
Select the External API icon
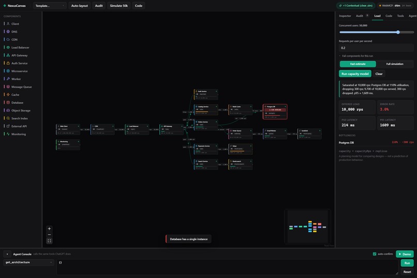coord(8,126)
